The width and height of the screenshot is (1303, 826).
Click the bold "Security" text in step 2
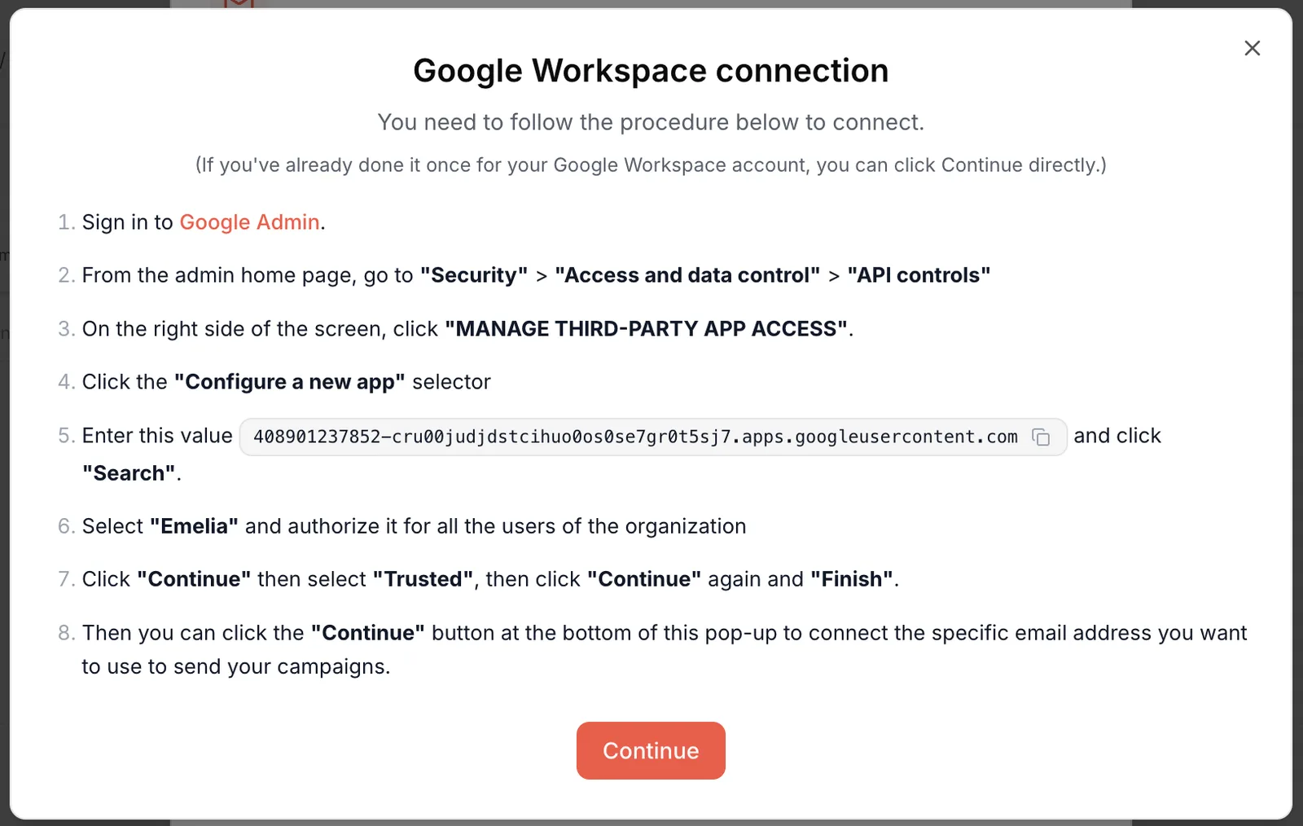point(474,275)
